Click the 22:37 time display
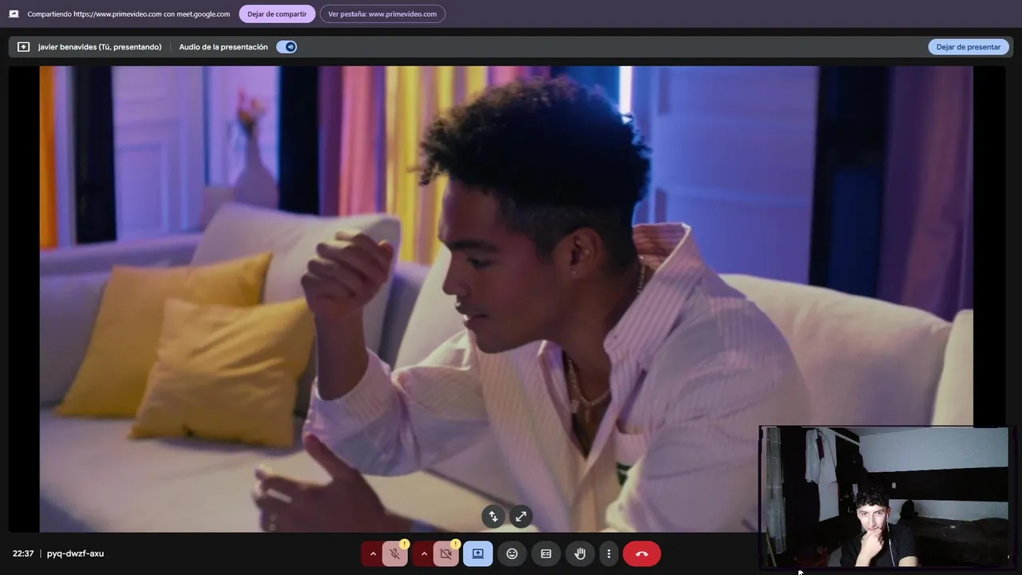The height and width of the screenshot is (575, 1022). (23, 553)
